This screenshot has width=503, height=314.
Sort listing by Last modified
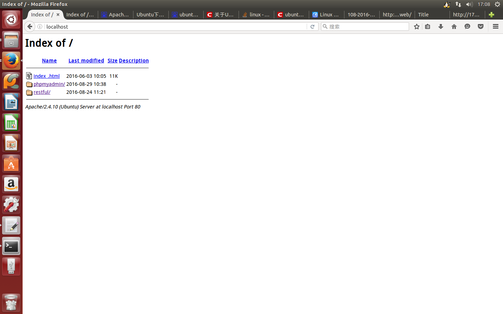[x=86, y=60]
